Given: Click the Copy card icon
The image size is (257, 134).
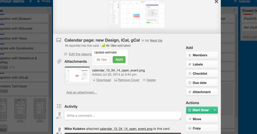Looking at the screenshot, I should pyautogui.click(x=190, y=128).
